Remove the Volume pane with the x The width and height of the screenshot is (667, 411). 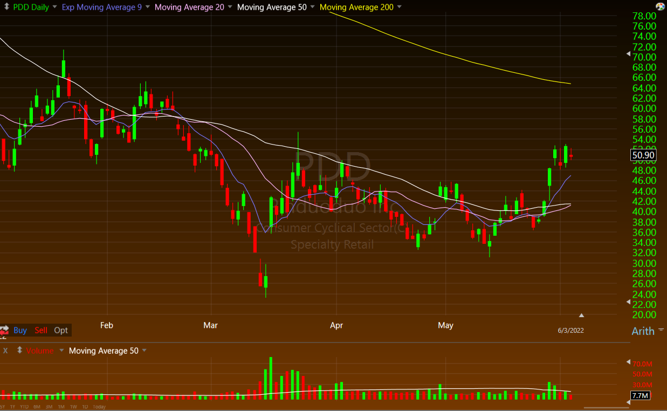click(6, 351)
